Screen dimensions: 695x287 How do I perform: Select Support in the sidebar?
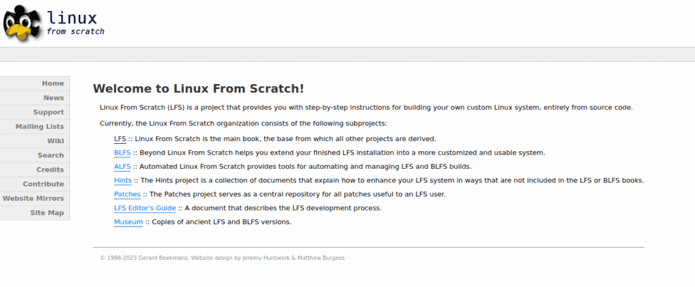(x=48, y=112)
